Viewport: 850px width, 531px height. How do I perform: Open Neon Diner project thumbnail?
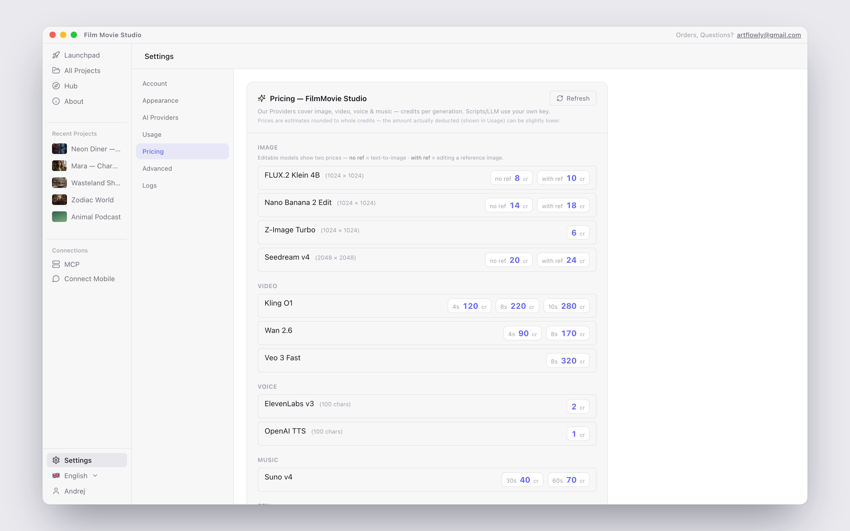[59, 149]
